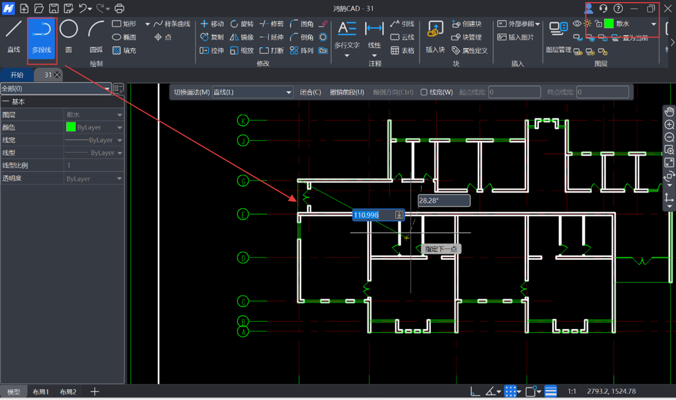
Task: Activate the 移动 move tool
Action: click(x=211, y=24)
